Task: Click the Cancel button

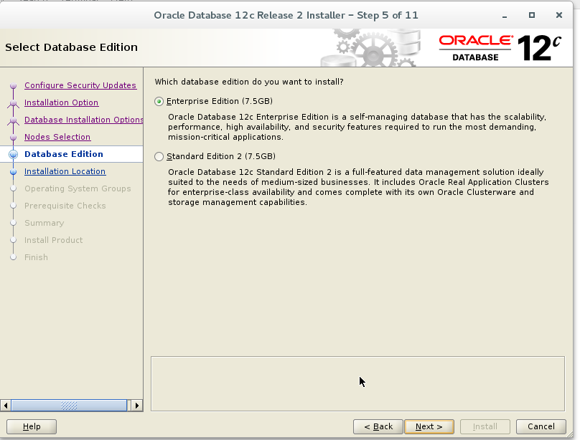Action: point(541,426)
